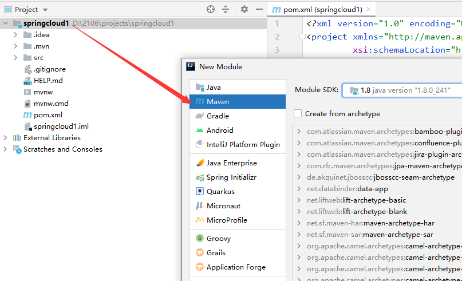Collapse the springcloud1 root project node

click(x=6, y=23)
